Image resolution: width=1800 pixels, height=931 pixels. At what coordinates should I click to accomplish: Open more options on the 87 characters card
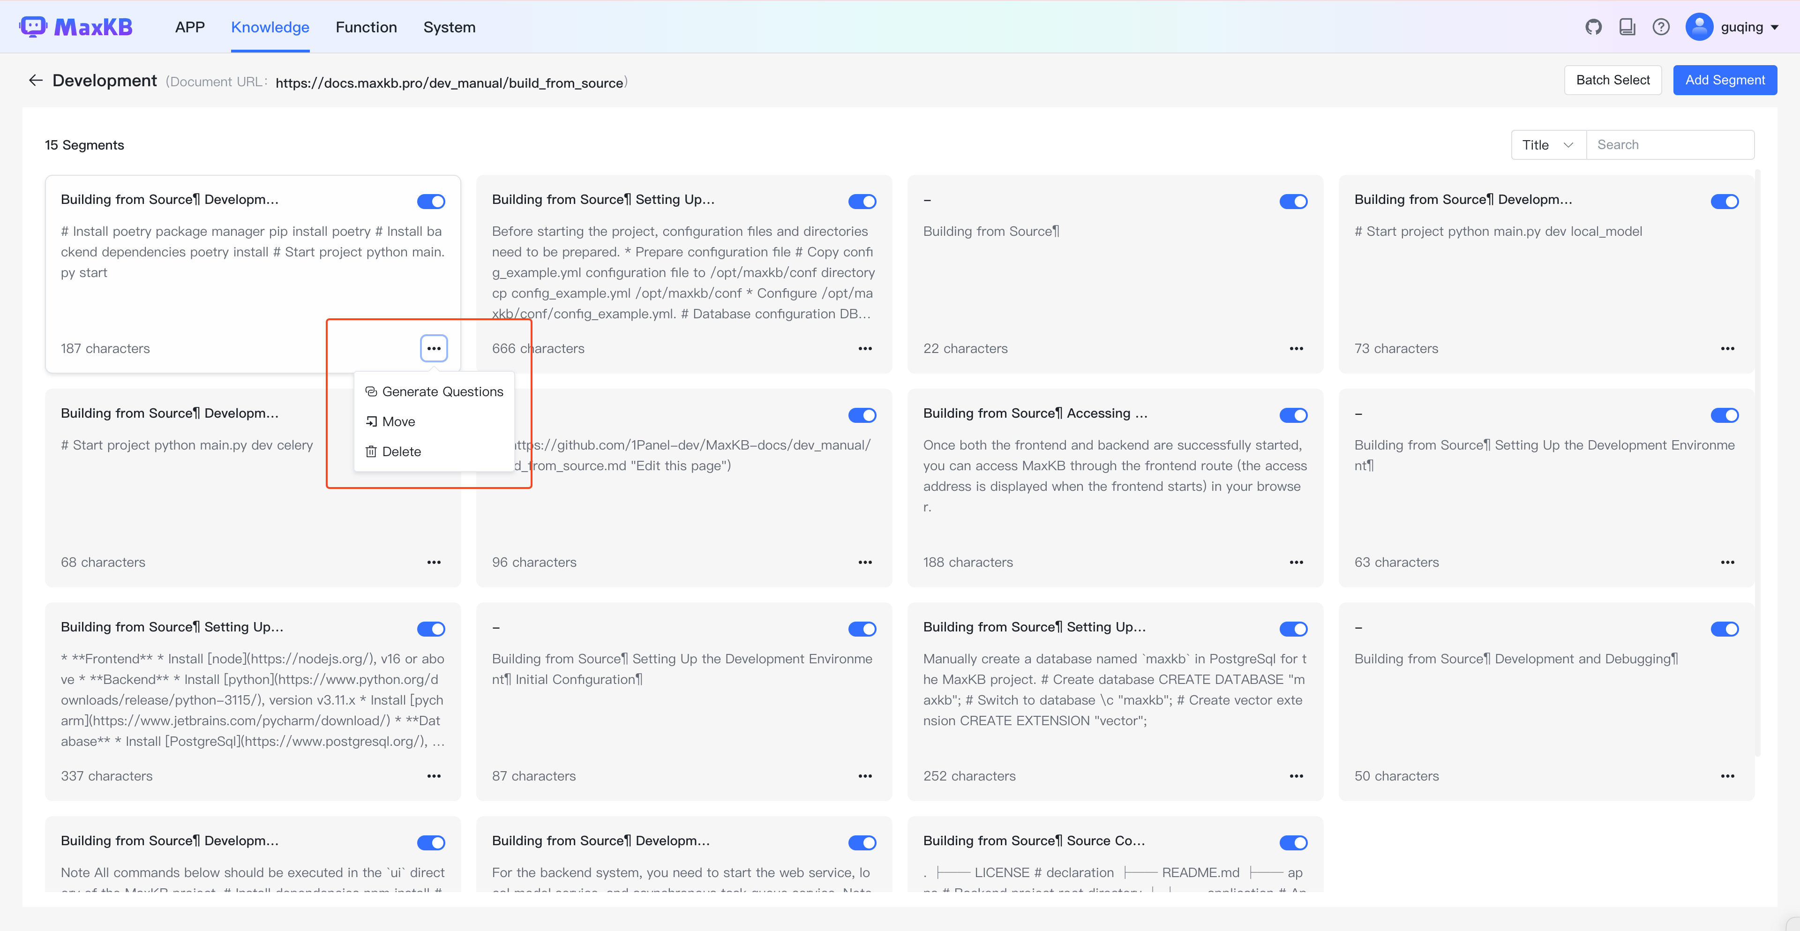(x=865, y=776)
